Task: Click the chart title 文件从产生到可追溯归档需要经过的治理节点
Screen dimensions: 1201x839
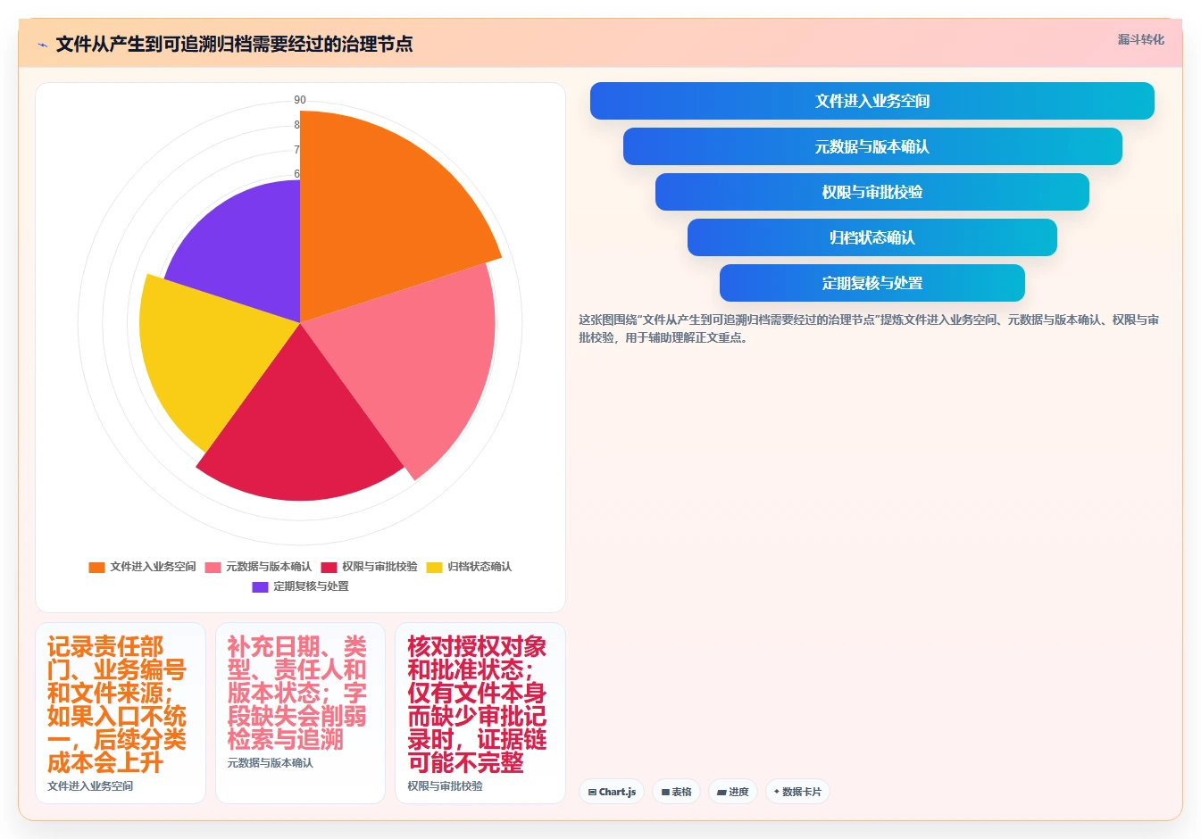Action: point(234,45)
